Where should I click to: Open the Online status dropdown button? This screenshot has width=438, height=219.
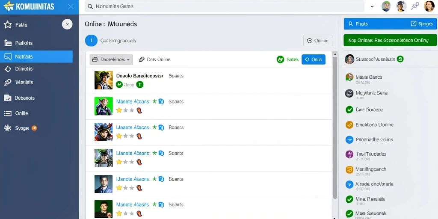pyautogui.click(x=318, y=41)
